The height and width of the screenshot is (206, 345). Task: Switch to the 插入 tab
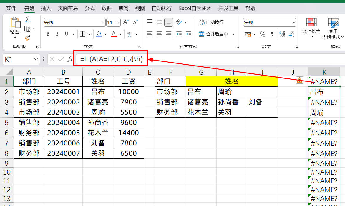pos(46,8)
